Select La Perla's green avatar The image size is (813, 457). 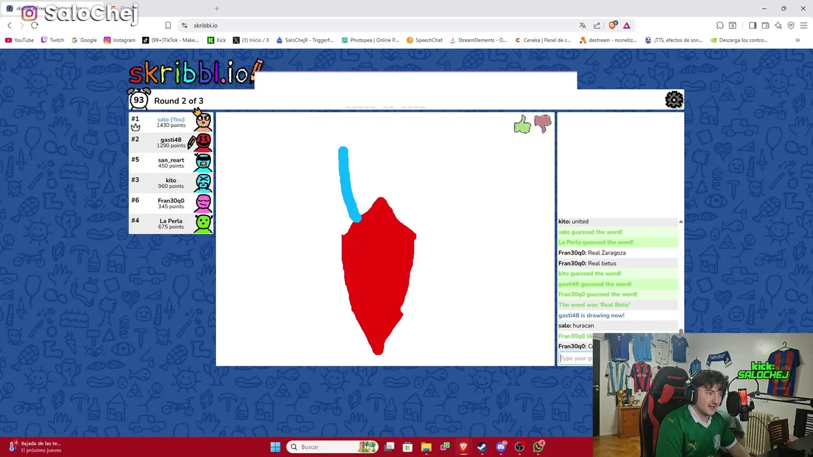coord(203,223)
